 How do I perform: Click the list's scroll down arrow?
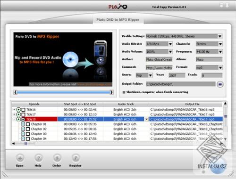click(x=225, y=139)
